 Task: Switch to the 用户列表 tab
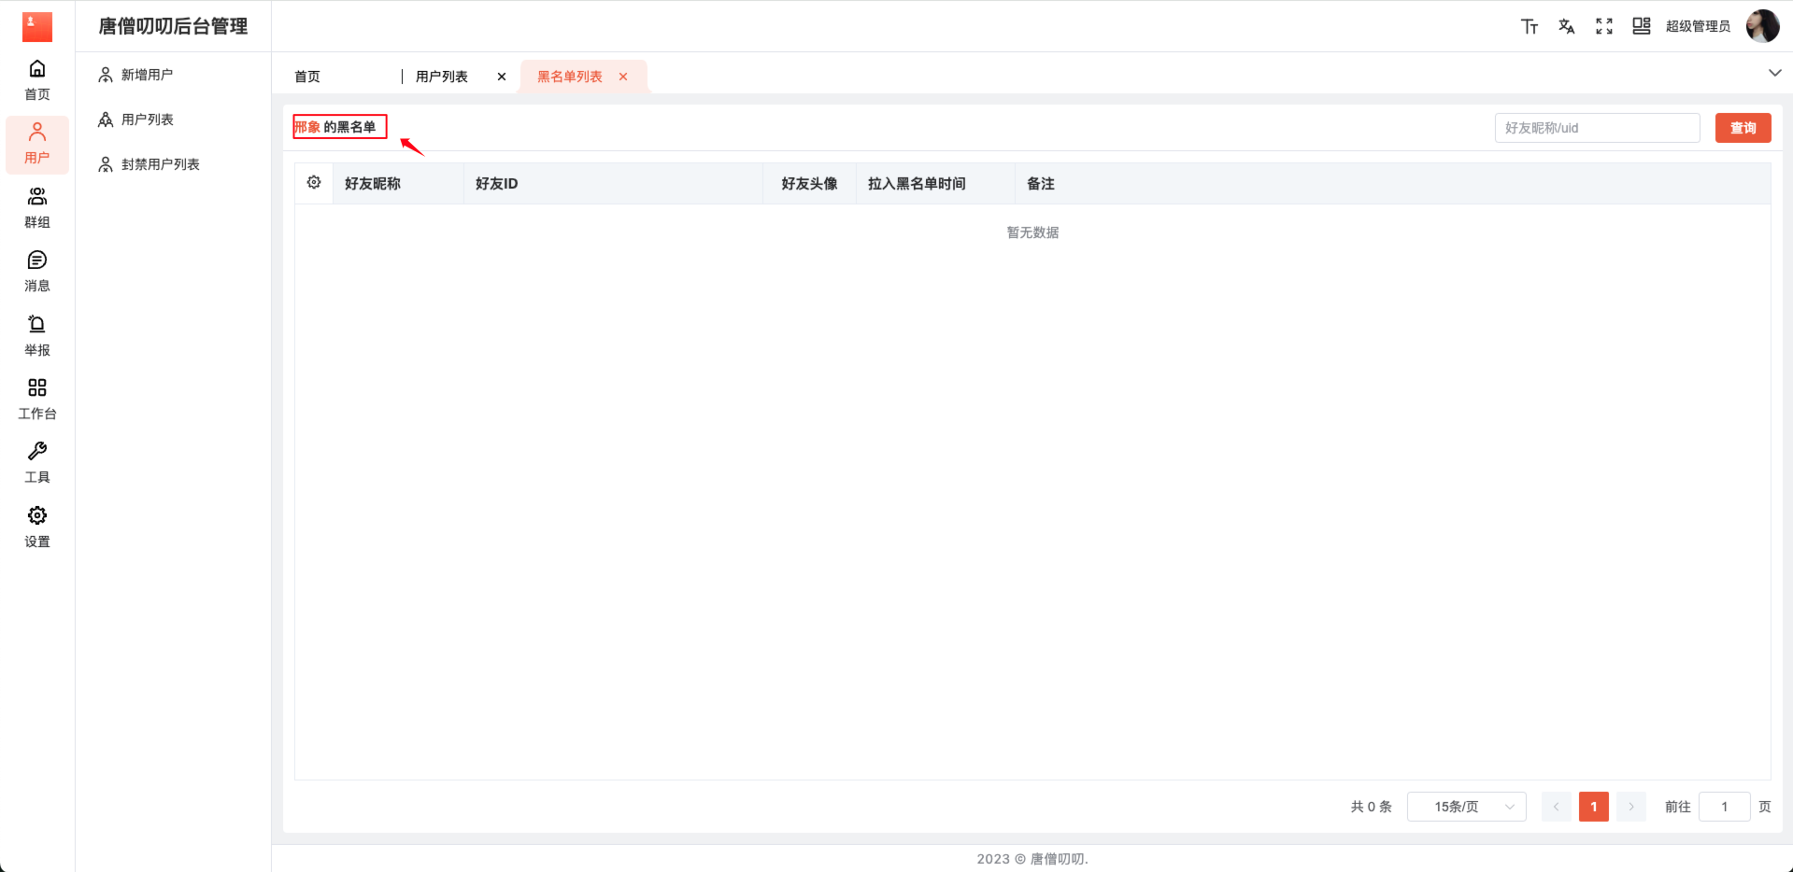442,77
